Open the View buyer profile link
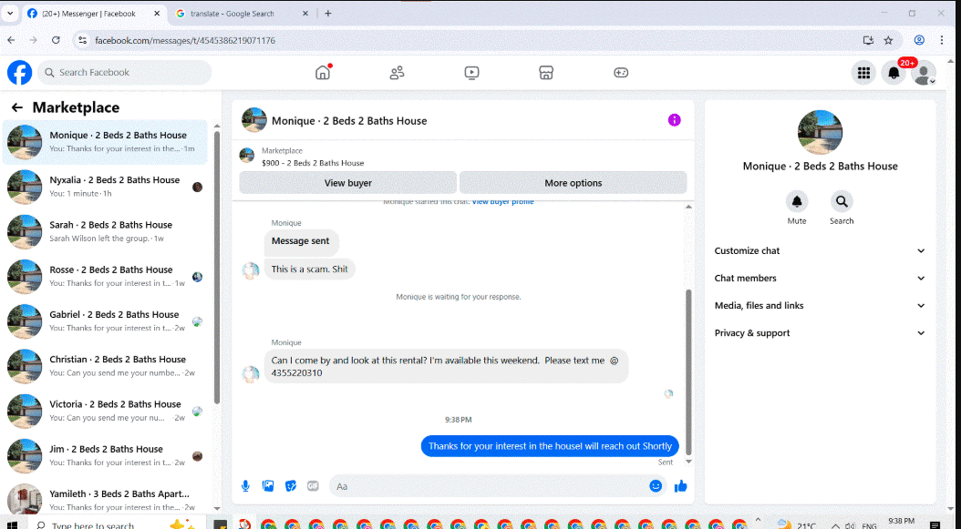961x529 pixels. click(x=502, y=201)
